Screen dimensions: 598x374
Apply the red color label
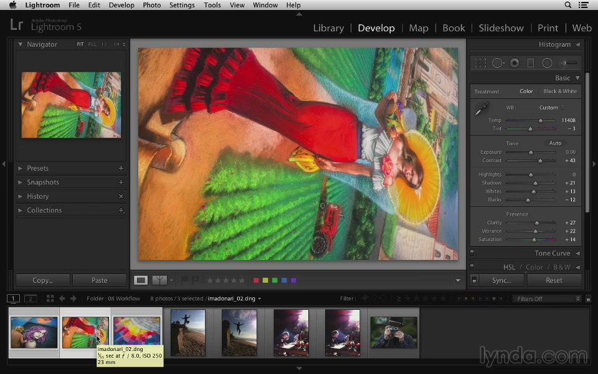(256, 280)
